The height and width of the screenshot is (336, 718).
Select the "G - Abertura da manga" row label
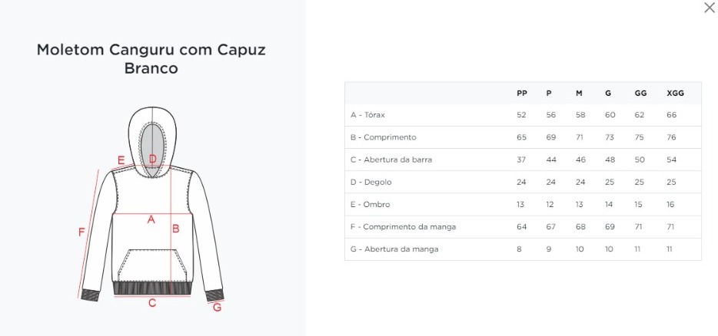394,249
